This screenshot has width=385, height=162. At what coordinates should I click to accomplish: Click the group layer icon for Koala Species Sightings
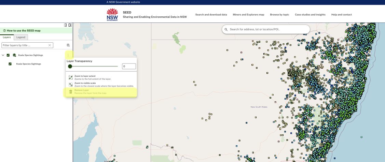point(14,55)
